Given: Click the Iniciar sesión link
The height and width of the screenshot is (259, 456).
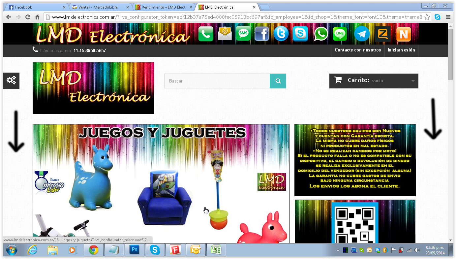Looking at the screenshot, I should click(401, 50).
